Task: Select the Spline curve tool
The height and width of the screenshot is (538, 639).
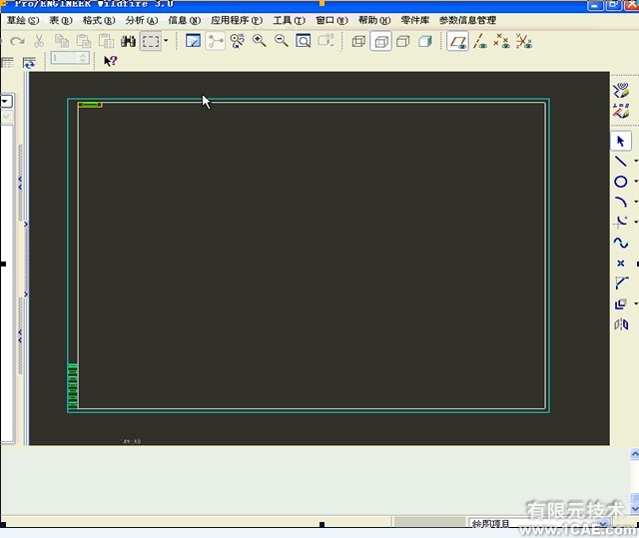Action: click(621, 244)
